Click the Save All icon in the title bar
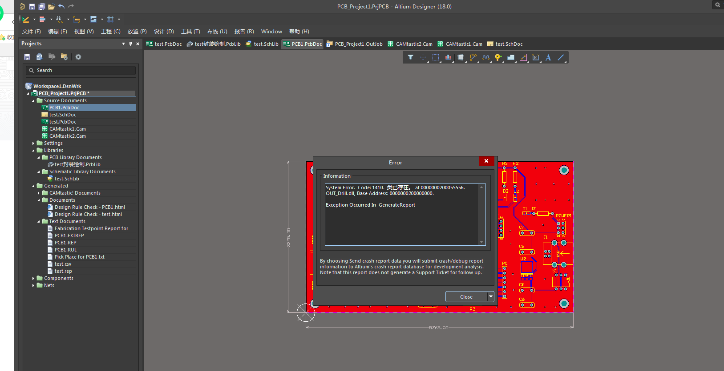Screen dimensions: 724x371 click(42, 6)
